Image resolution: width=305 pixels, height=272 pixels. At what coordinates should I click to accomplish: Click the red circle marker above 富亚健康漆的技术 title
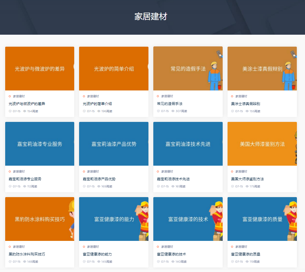pos(158,247)
